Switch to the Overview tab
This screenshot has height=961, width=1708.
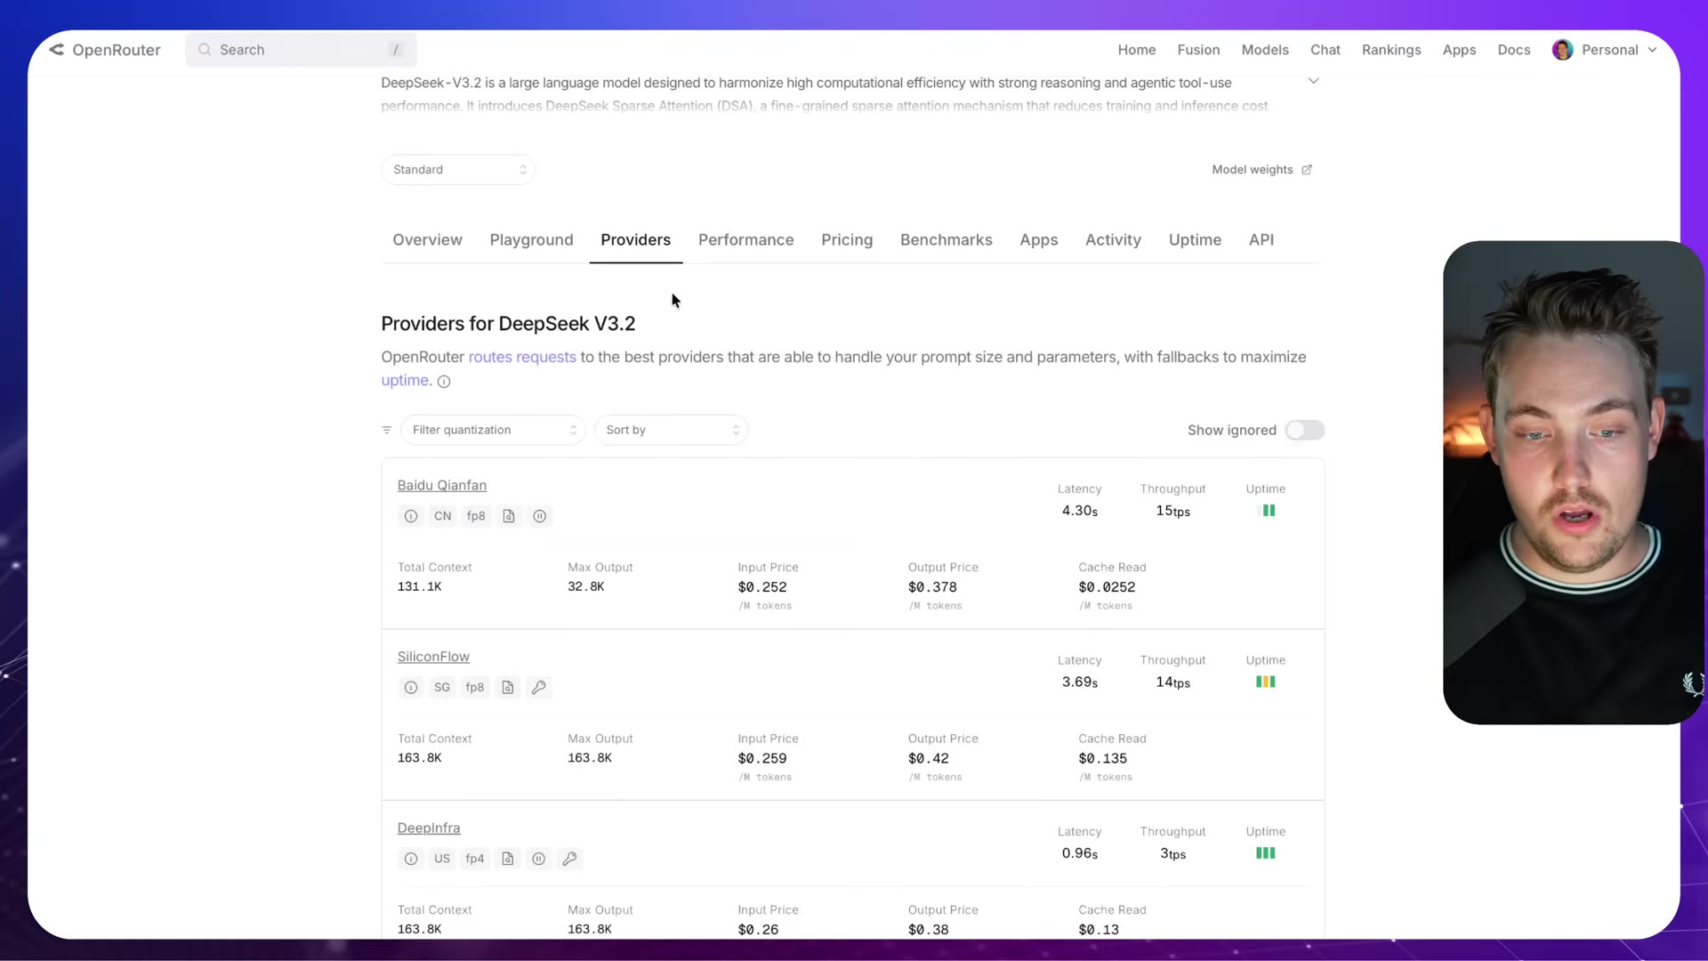click(428, 240)
